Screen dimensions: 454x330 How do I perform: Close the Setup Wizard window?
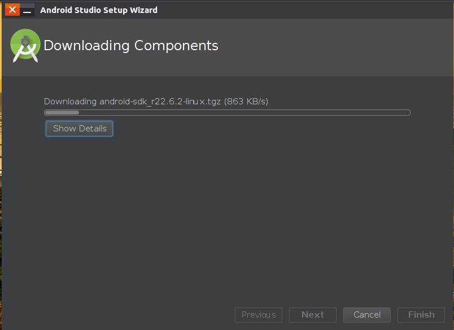pos(12,10)
